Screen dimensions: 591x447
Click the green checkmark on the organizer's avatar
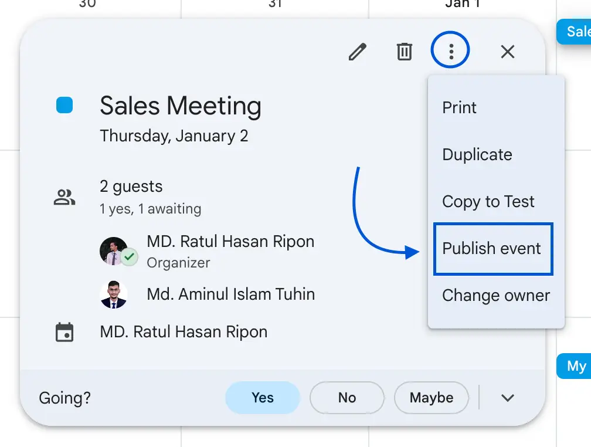(x=130, y=256)
